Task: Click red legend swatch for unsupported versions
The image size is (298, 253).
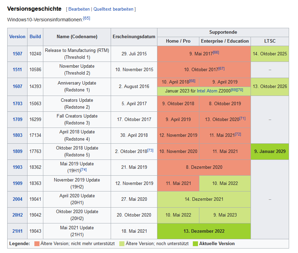Action: [37, 244]
